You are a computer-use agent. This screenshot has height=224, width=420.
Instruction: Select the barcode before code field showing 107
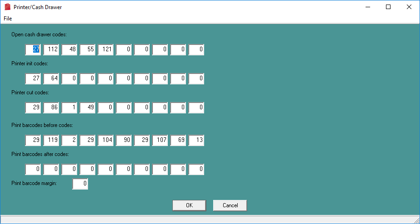[x=160, y=140]
